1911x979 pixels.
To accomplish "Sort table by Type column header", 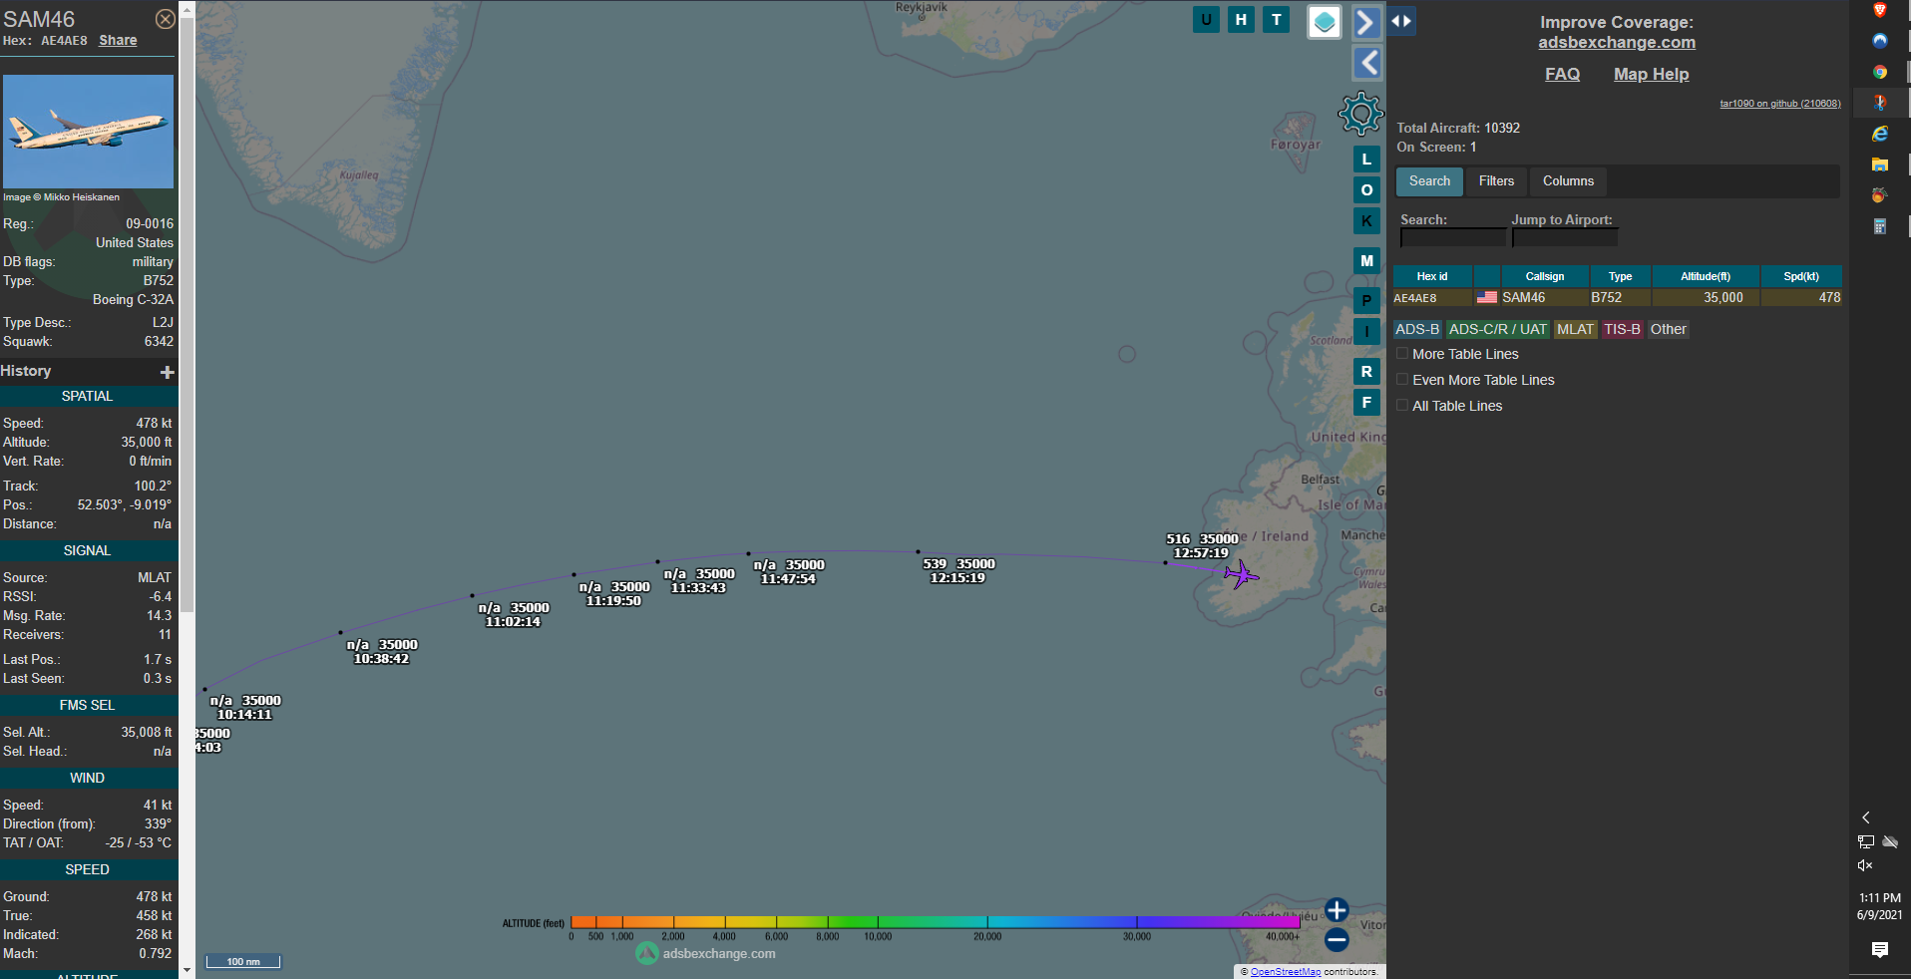I will tap(1620, 276).
